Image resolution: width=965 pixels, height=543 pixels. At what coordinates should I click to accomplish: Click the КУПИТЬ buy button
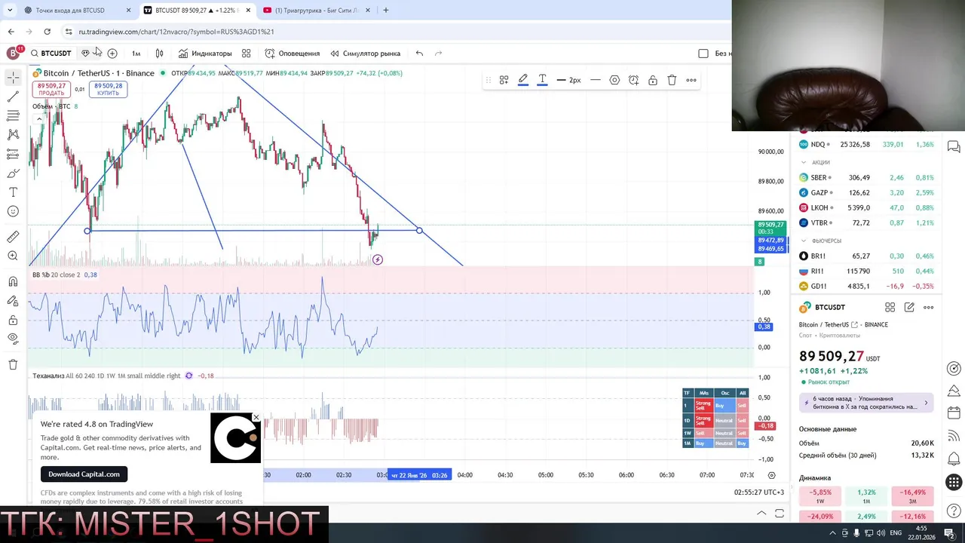point(109,90)
